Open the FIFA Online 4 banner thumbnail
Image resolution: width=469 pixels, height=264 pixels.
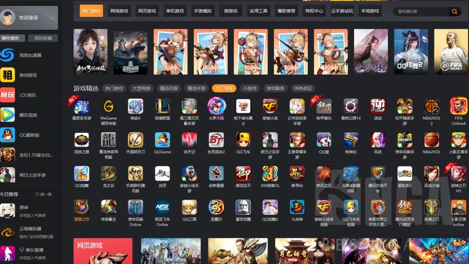(x=451, y=52)
